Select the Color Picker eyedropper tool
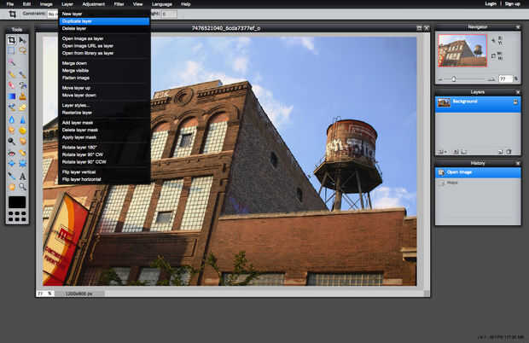 point(11,176)
